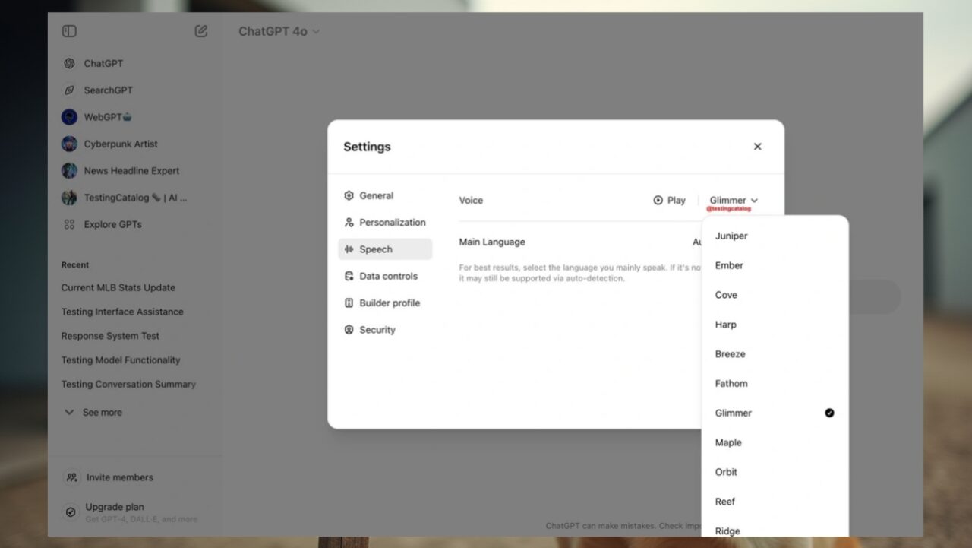
Task: Open the Testing Conversation Summary chat
Action: pyautogui.click(x=128, y=385)
